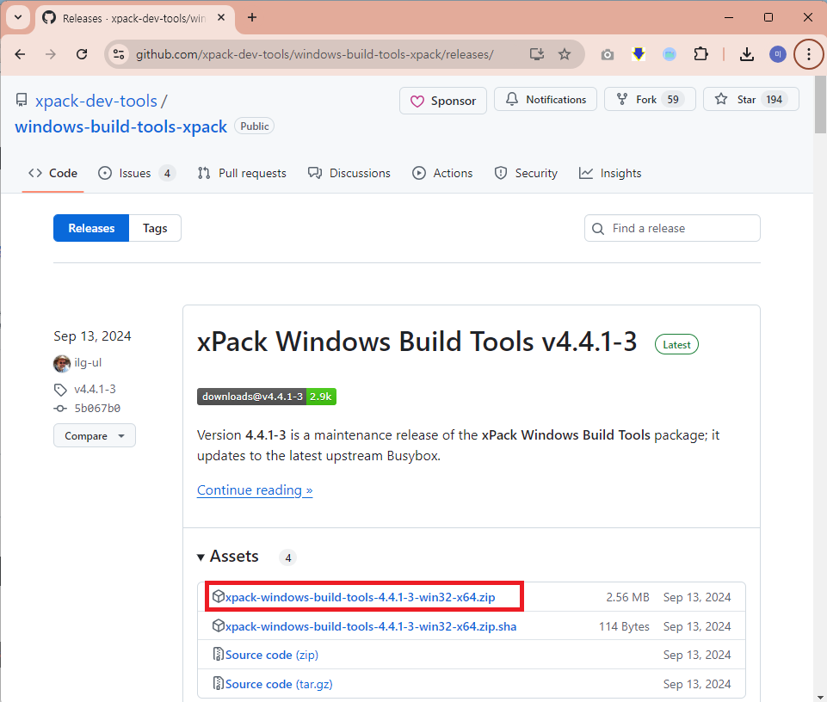Click the downloads@v4.4.1-3 badge

tap(267, 397)
